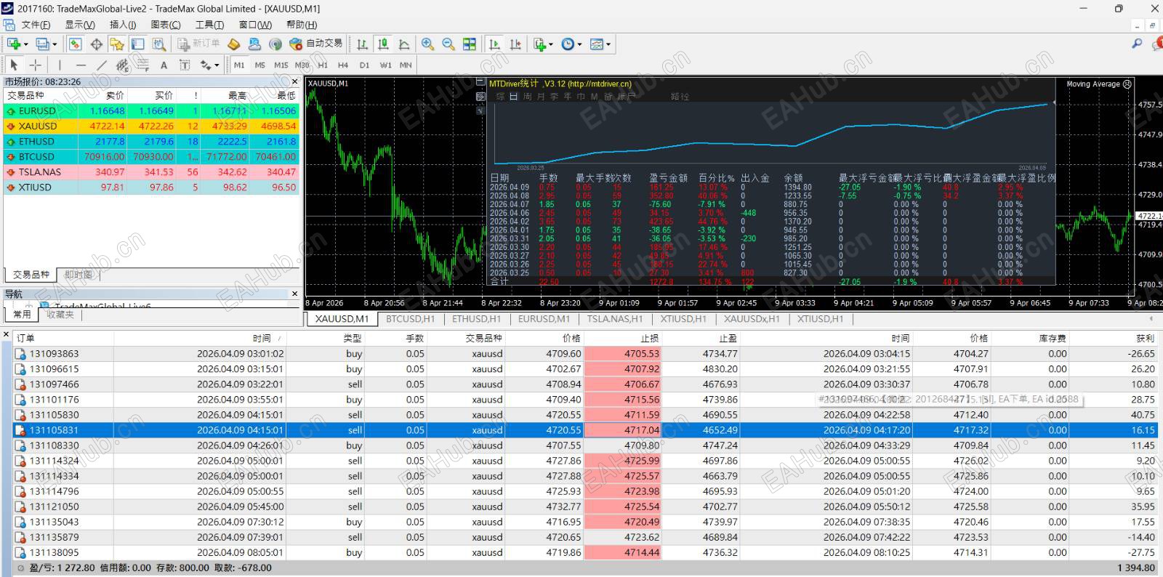Toggle the chart auto scroll button
This screenshot has width=1163, height=577.
[x=494, y=44]
